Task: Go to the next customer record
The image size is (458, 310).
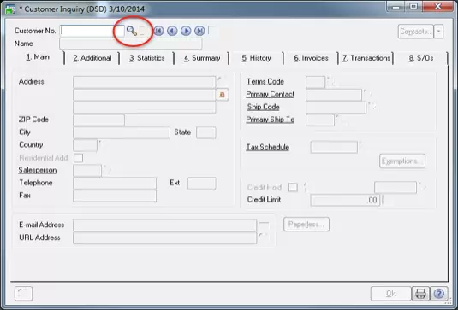Action: tap(186, 31)
